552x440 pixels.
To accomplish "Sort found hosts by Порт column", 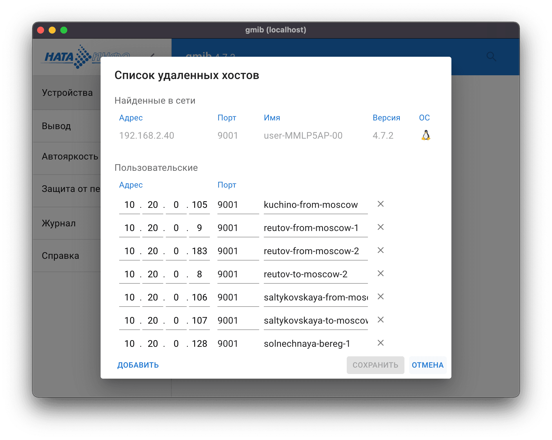I will [x=227, y=118].
